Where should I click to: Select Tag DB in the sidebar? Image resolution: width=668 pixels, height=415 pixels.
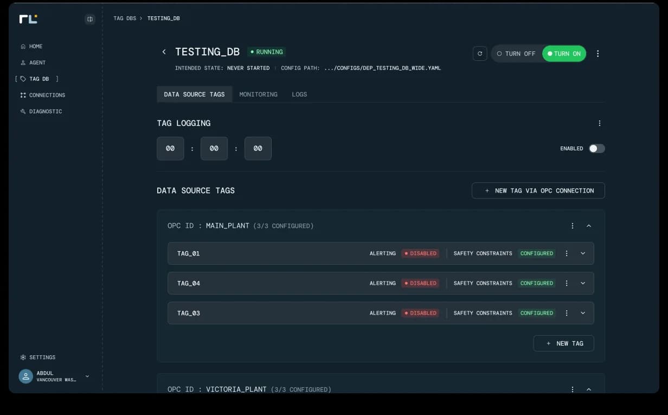coord(39,79)
